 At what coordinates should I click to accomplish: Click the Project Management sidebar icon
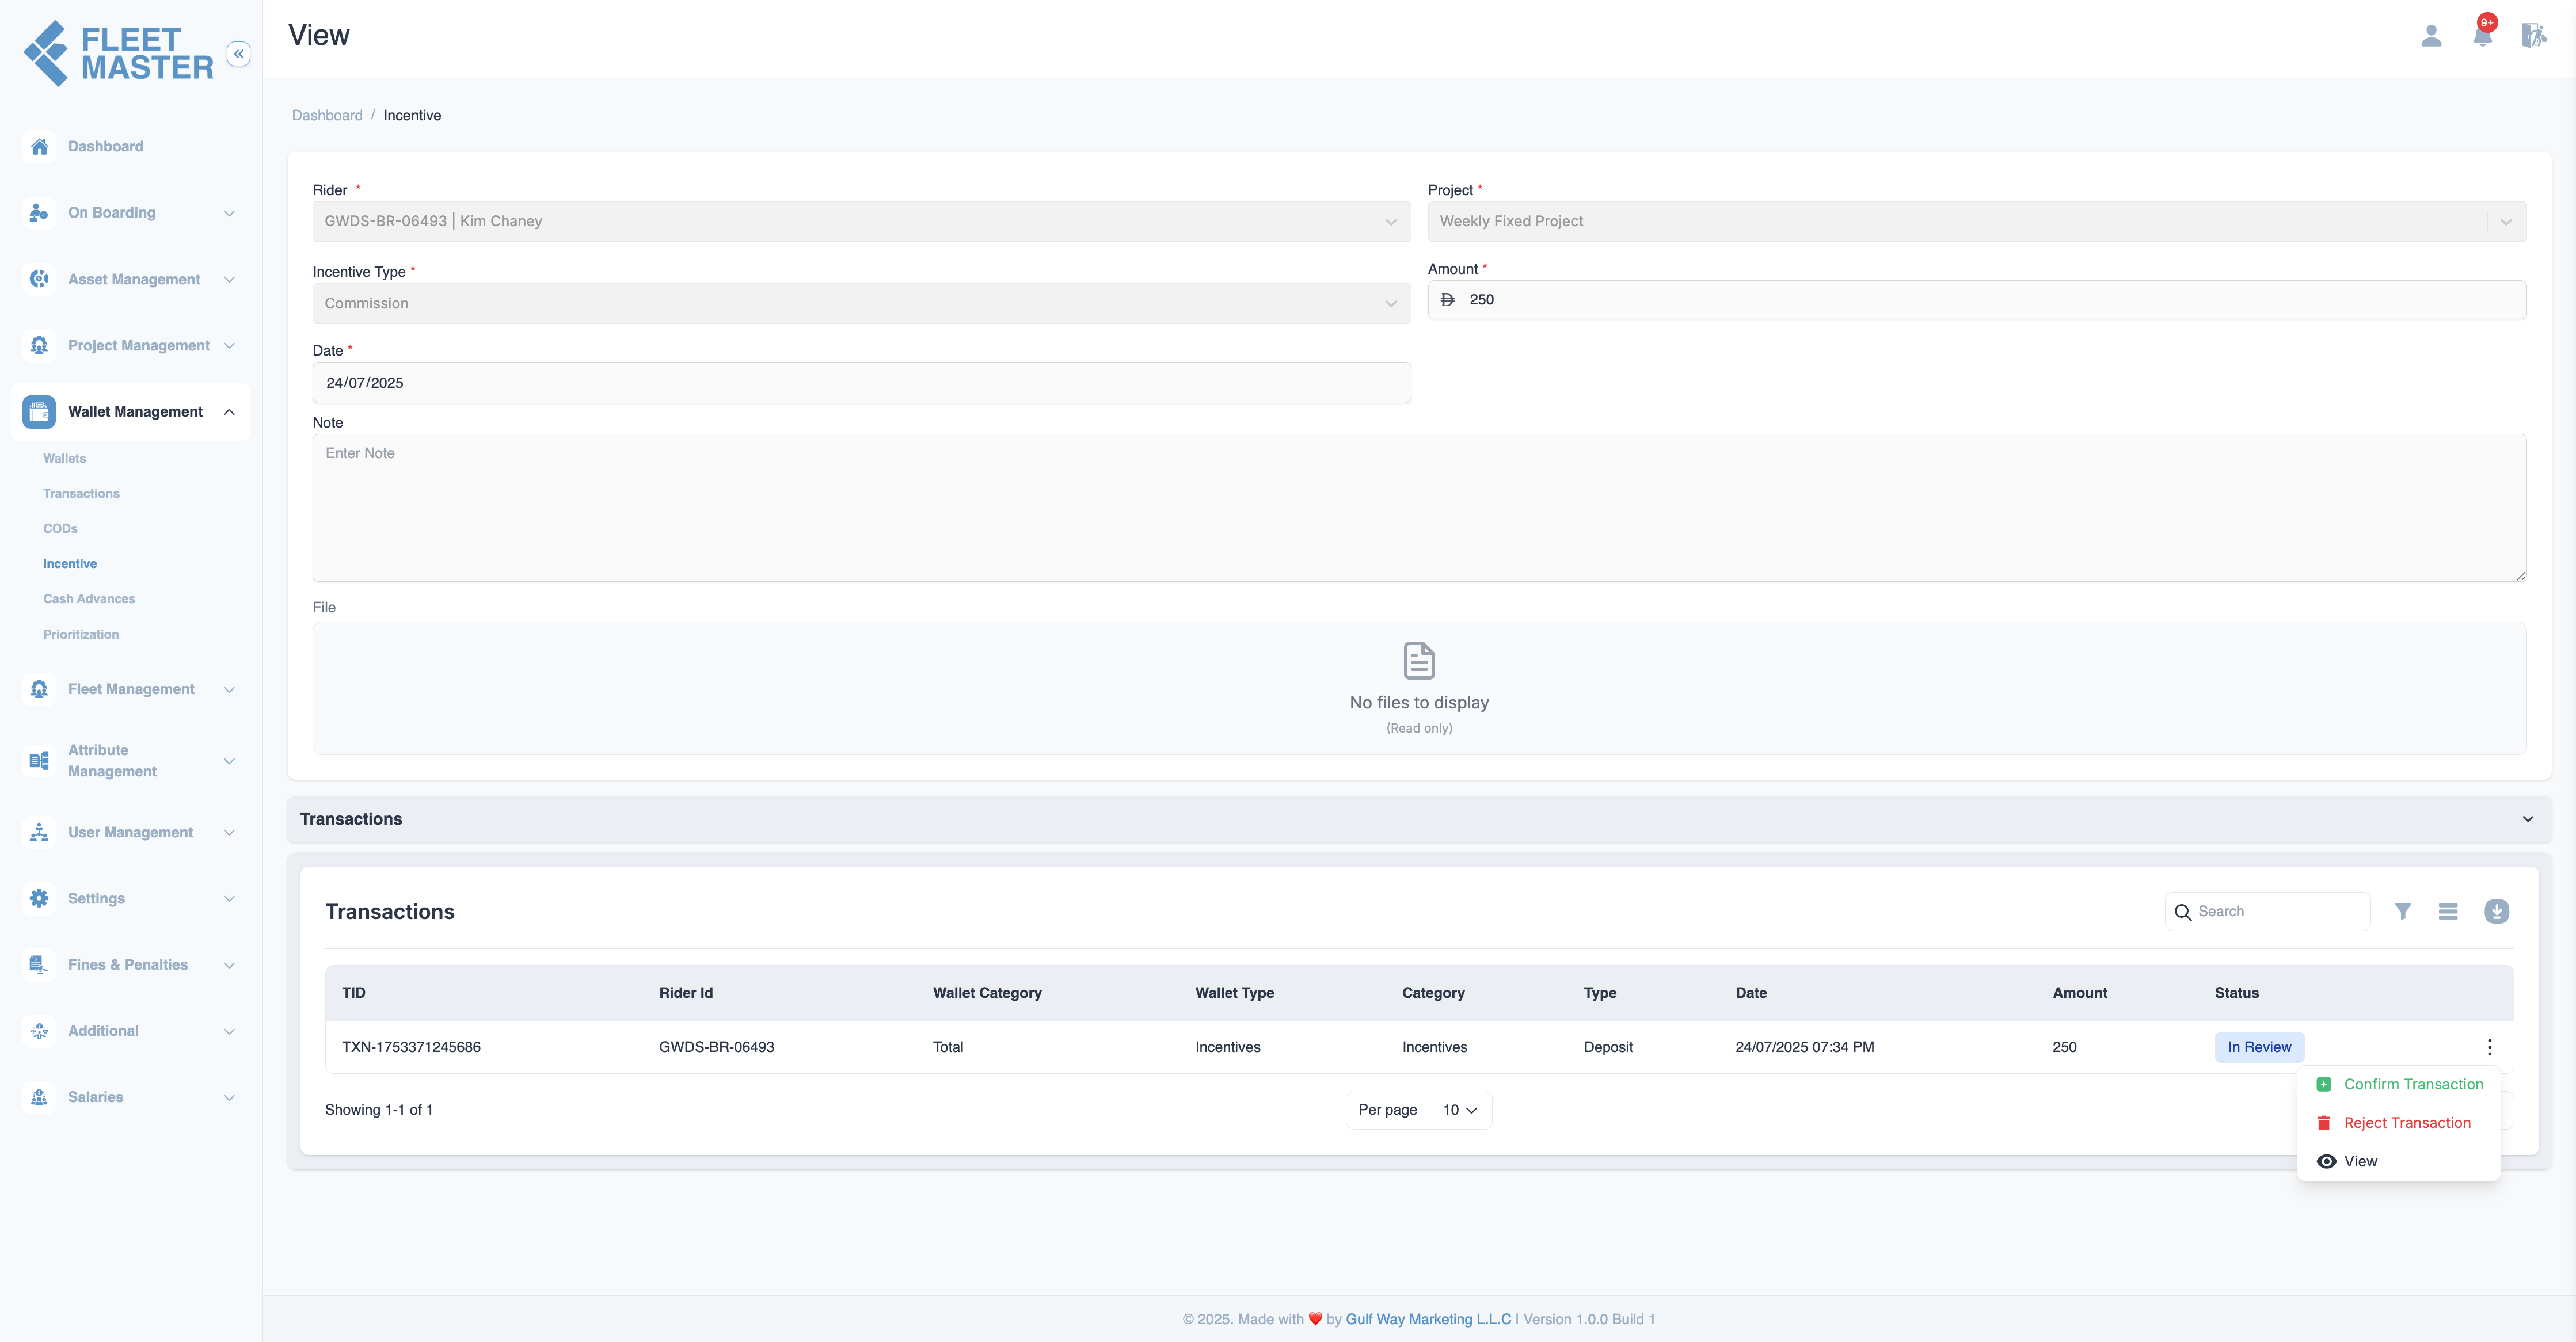[x=39, y=345]
